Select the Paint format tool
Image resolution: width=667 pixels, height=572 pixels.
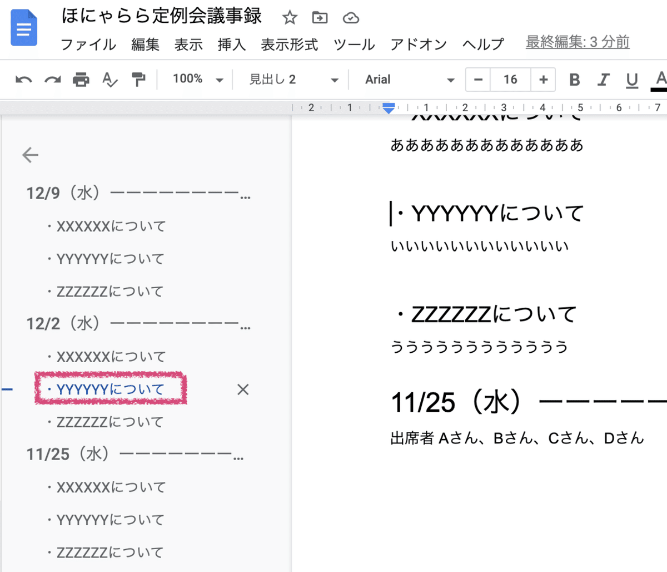tap(139, 79)
